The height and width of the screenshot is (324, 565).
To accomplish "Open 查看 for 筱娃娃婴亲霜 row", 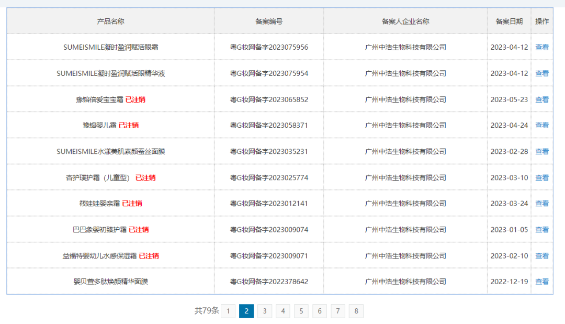I will click(x=542, y=204).
